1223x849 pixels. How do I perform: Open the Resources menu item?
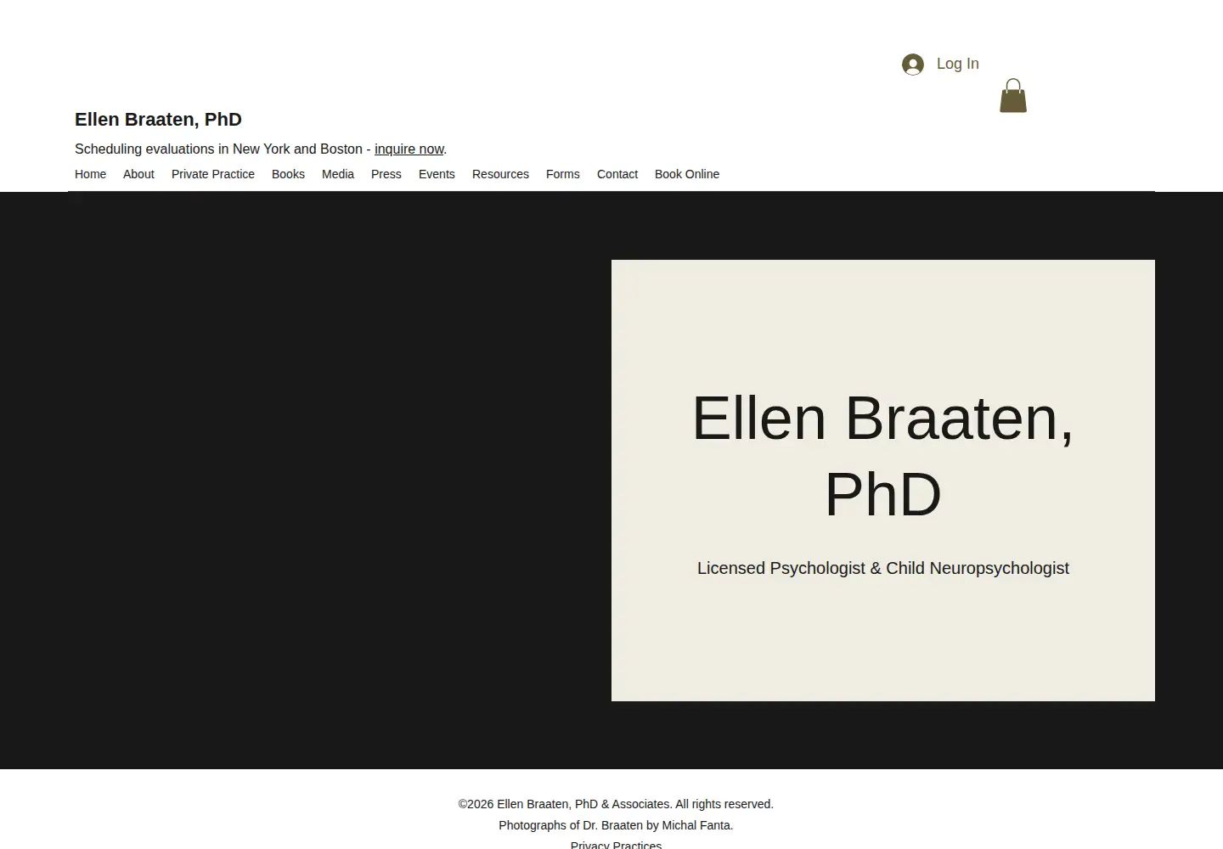tap(500, 174)
